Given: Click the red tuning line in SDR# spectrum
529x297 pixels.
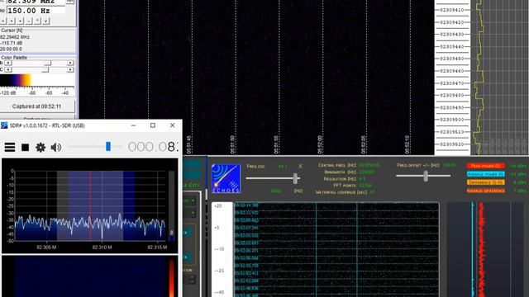Looking at the screenshot, I should (x=90, y=205).
